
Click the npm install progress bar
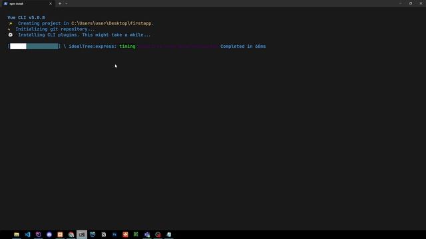34,46
